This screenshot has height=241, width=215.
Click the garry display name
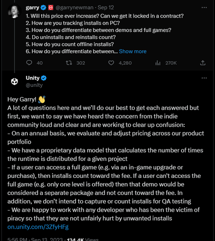point(32,8)
